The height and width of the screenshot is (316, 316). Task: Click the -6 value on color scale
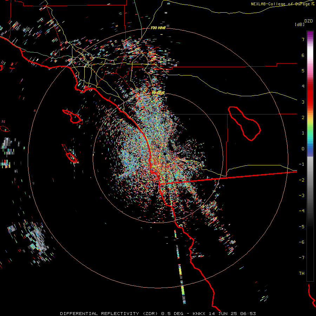point(302,242)
